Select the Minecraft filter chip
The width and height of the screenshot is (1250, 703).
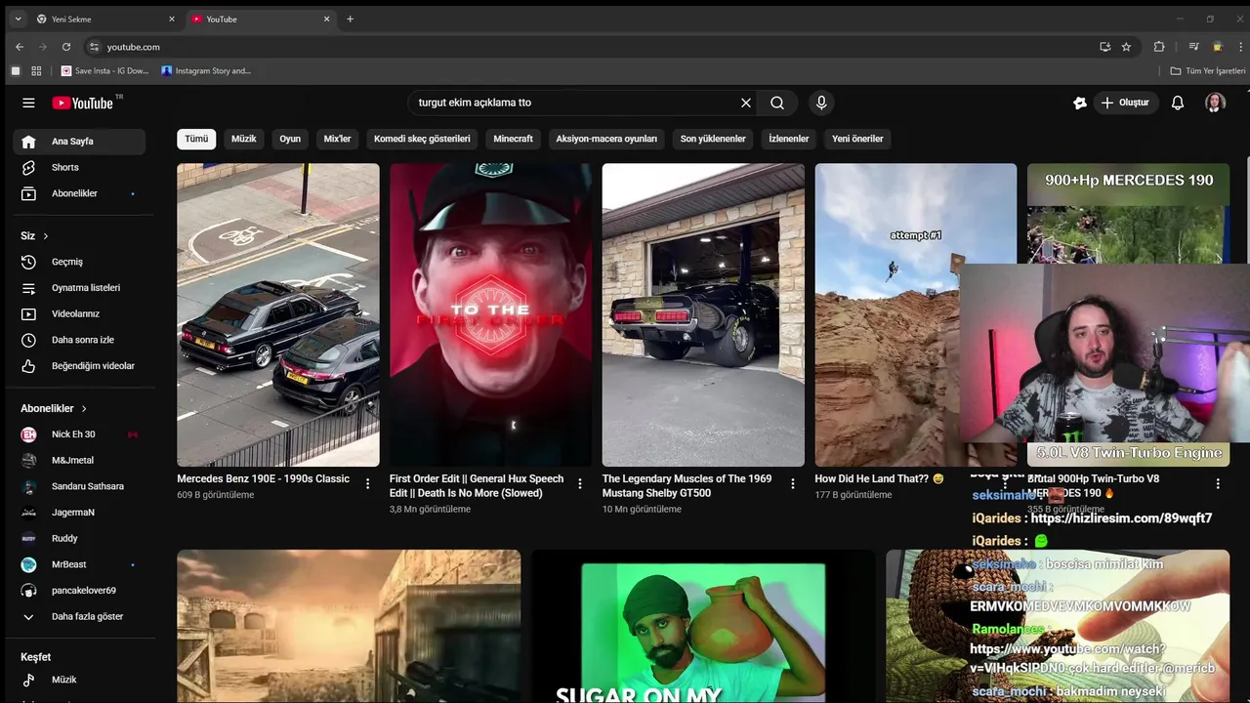pyautogui.click(x=513, y=139)
